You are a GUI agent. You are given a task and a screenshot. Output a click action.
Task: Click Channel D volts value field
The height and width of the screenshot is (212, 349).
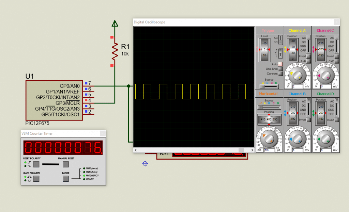(326, 150)
